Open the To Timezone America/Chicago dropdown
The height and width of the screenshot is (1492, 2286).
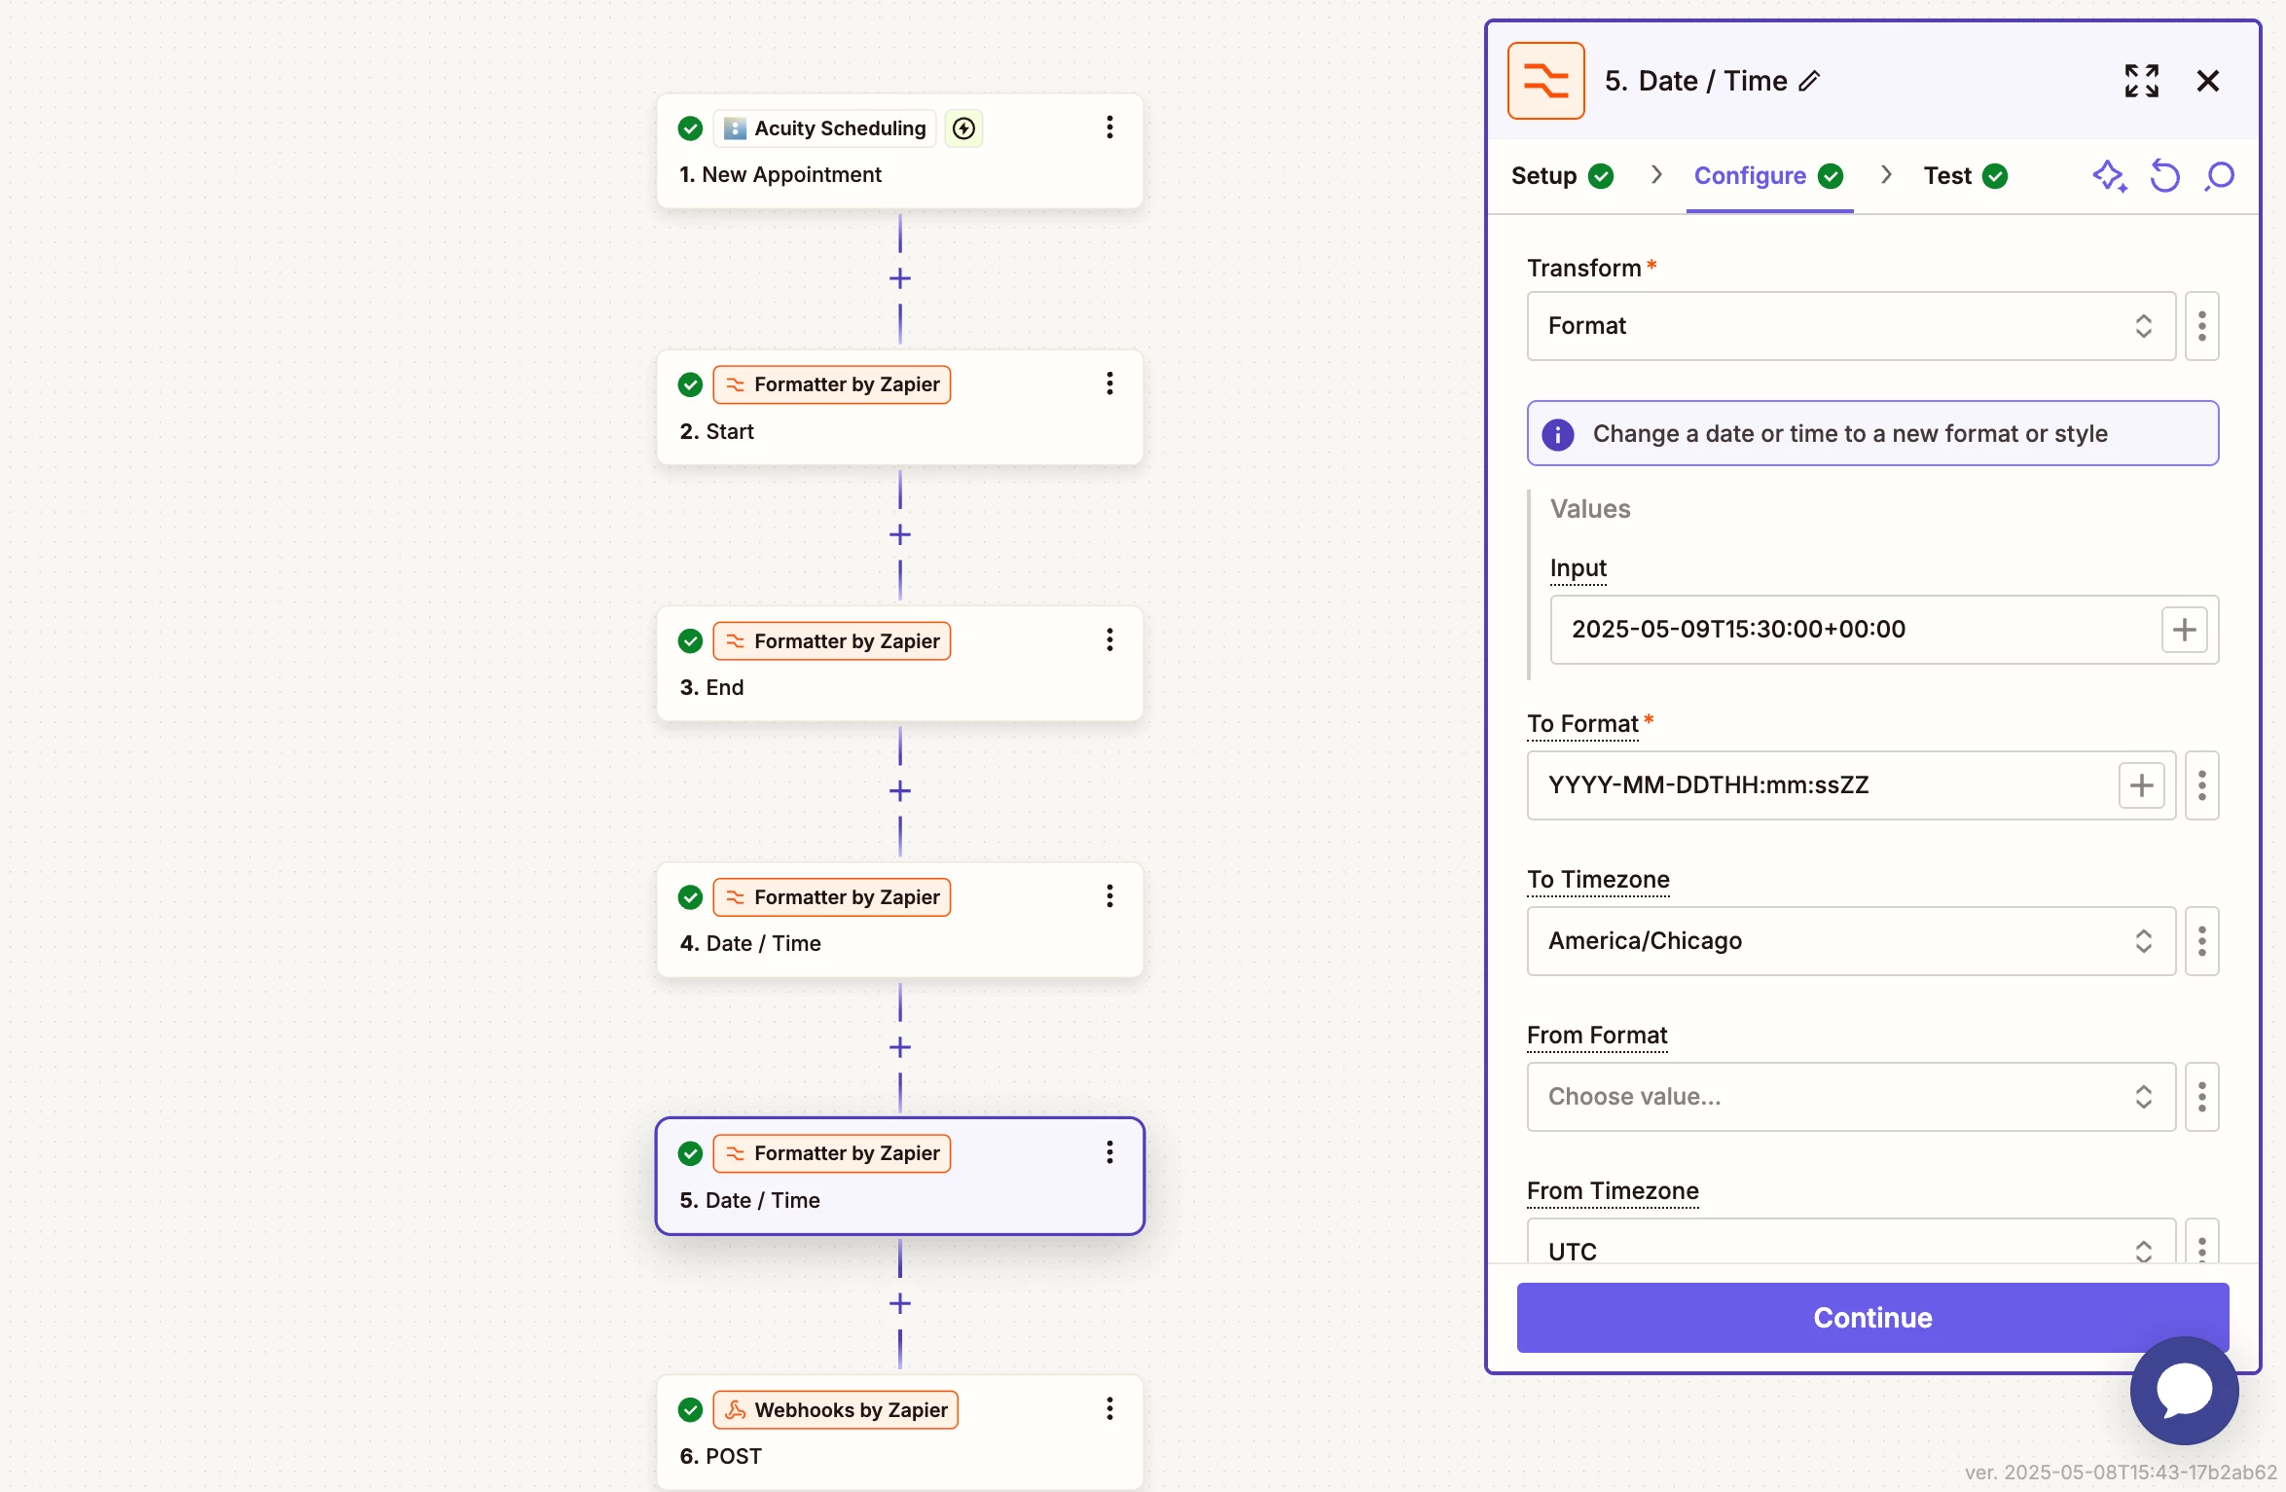coord(1851,941)
